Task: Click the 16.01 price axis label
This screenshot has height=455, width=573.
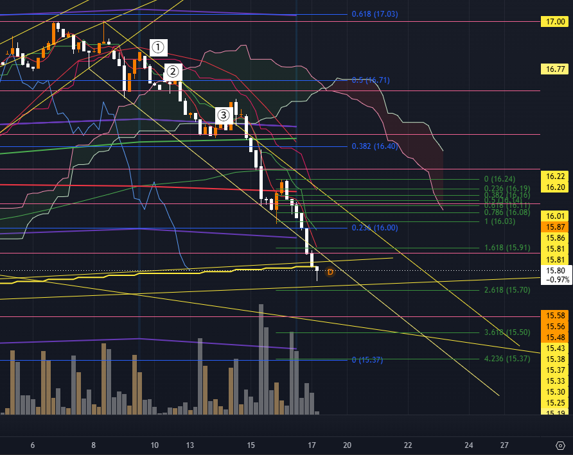Action: point(555,216)
